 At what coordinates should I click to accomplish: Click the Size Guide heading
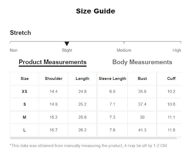tap(96, 11)
